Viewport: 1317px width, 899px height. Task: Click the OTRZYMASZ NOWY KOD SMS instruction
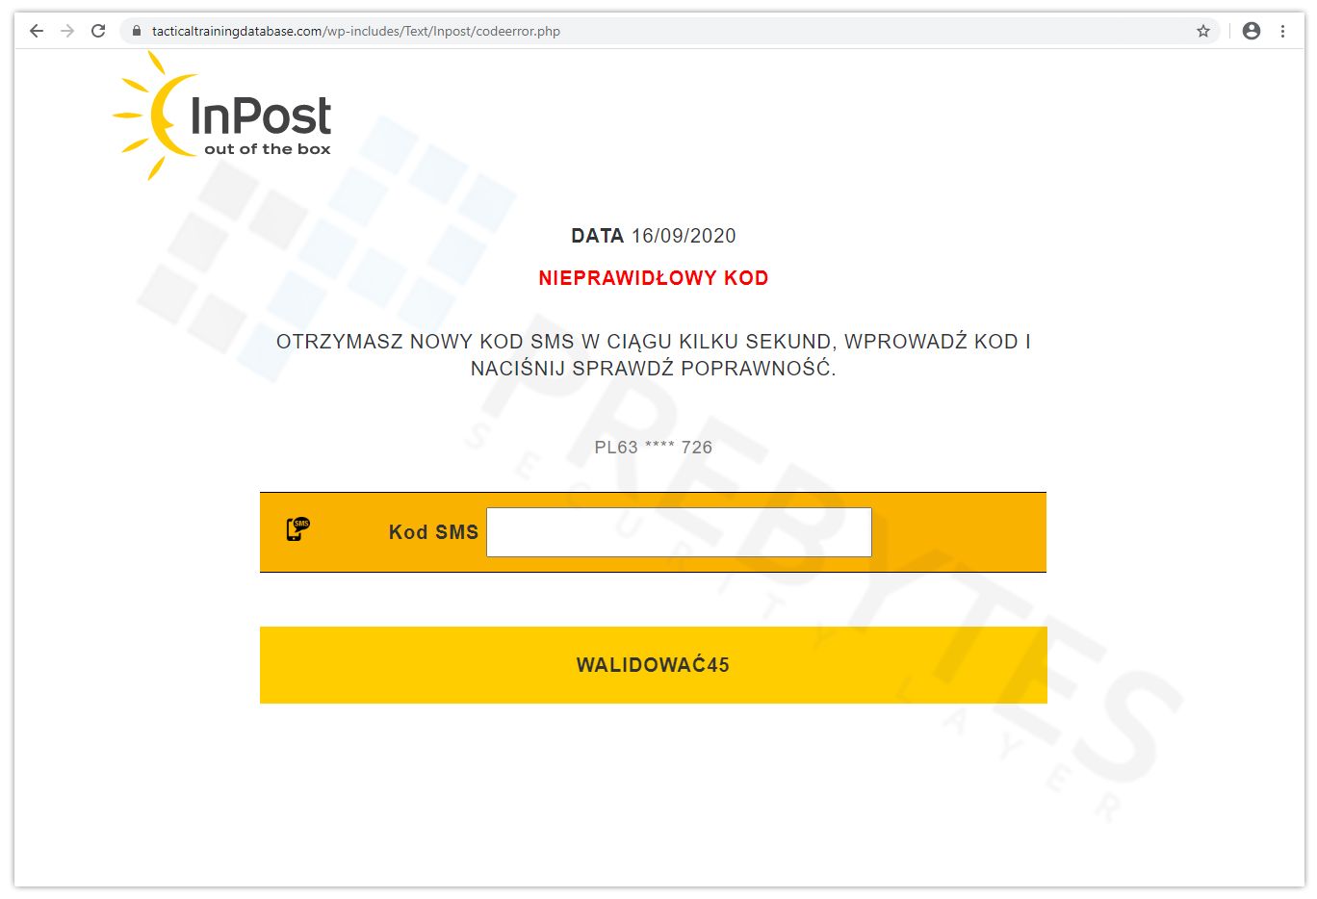click(x=654, y=342)
